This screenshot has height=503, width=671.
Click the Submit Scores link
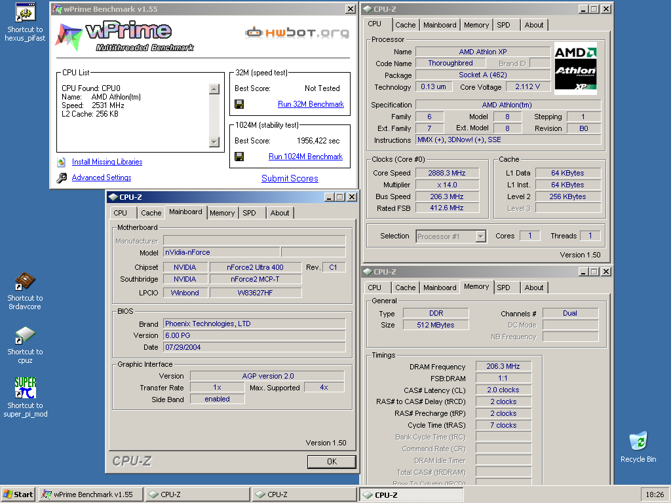pyautogui.click(x=290, y=178)
